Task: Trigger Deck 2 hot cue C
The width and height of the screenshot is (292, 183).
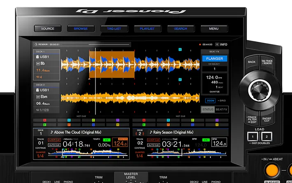Action: pyautogui.click(x=193, y=120)
